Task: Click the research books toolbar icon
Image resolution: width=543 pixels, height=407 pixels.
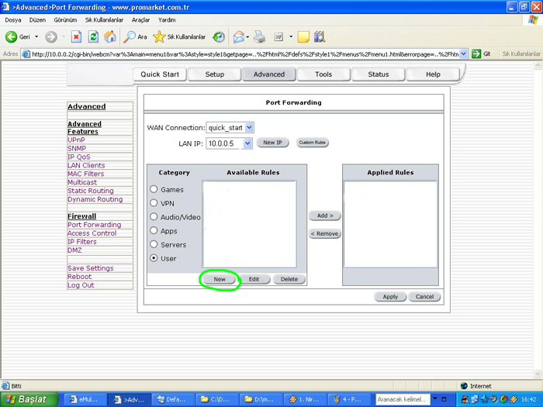Action: tap(320, 36)
